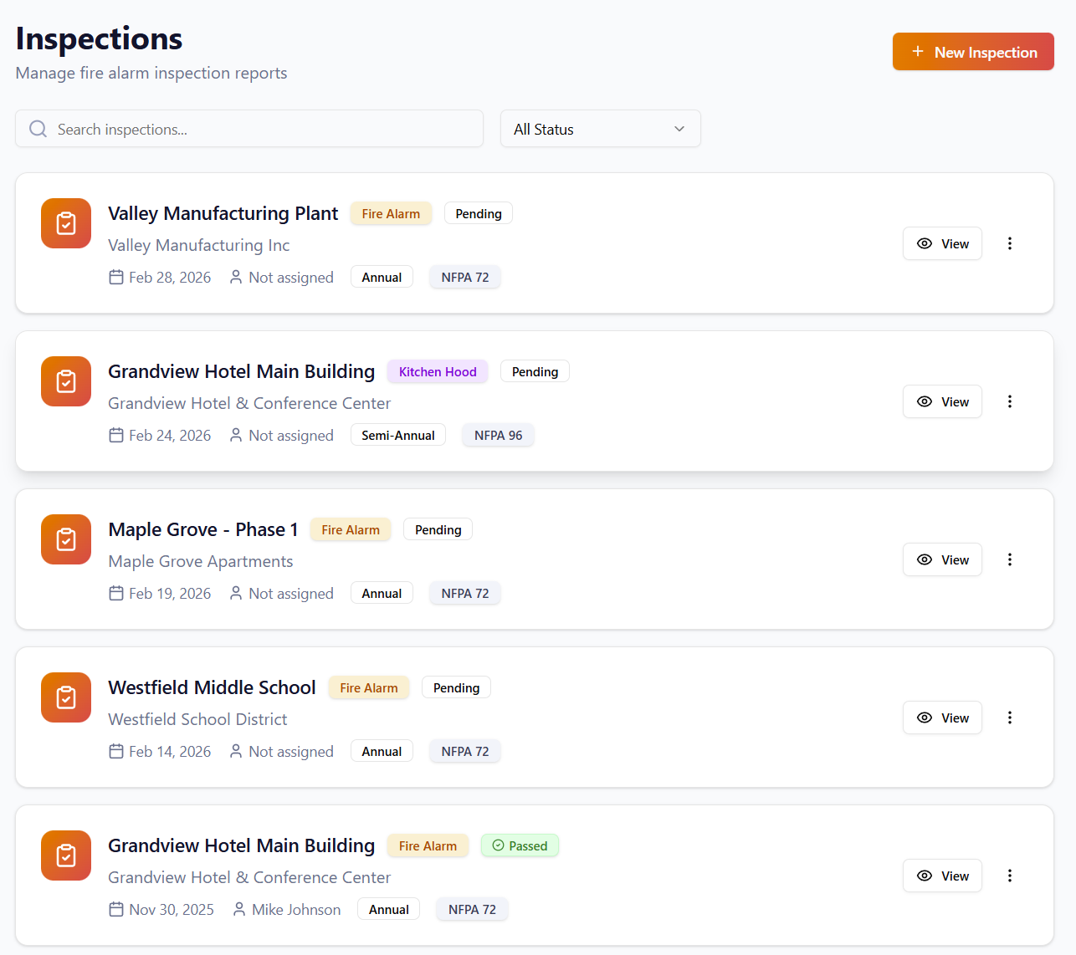View the Grandview Hotel Kitchen Hood inspection
1076x955 pixels.
(x=942, y=401)
